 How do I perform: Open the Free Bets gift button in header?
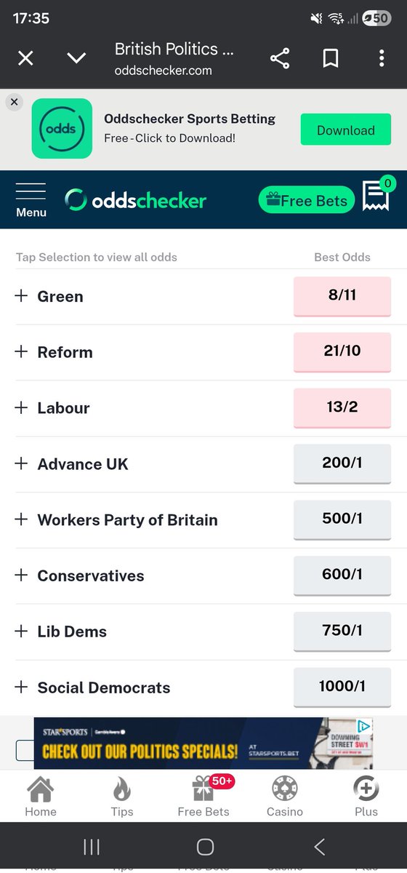307,200
